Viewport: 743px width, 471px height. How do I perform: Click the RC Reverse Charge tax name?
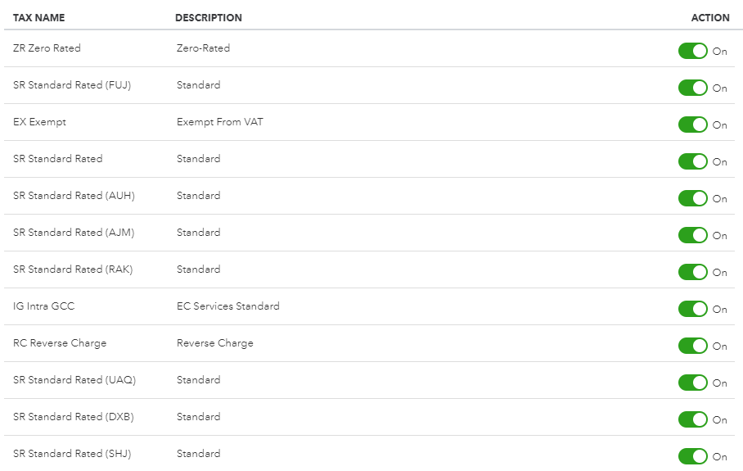60,343
